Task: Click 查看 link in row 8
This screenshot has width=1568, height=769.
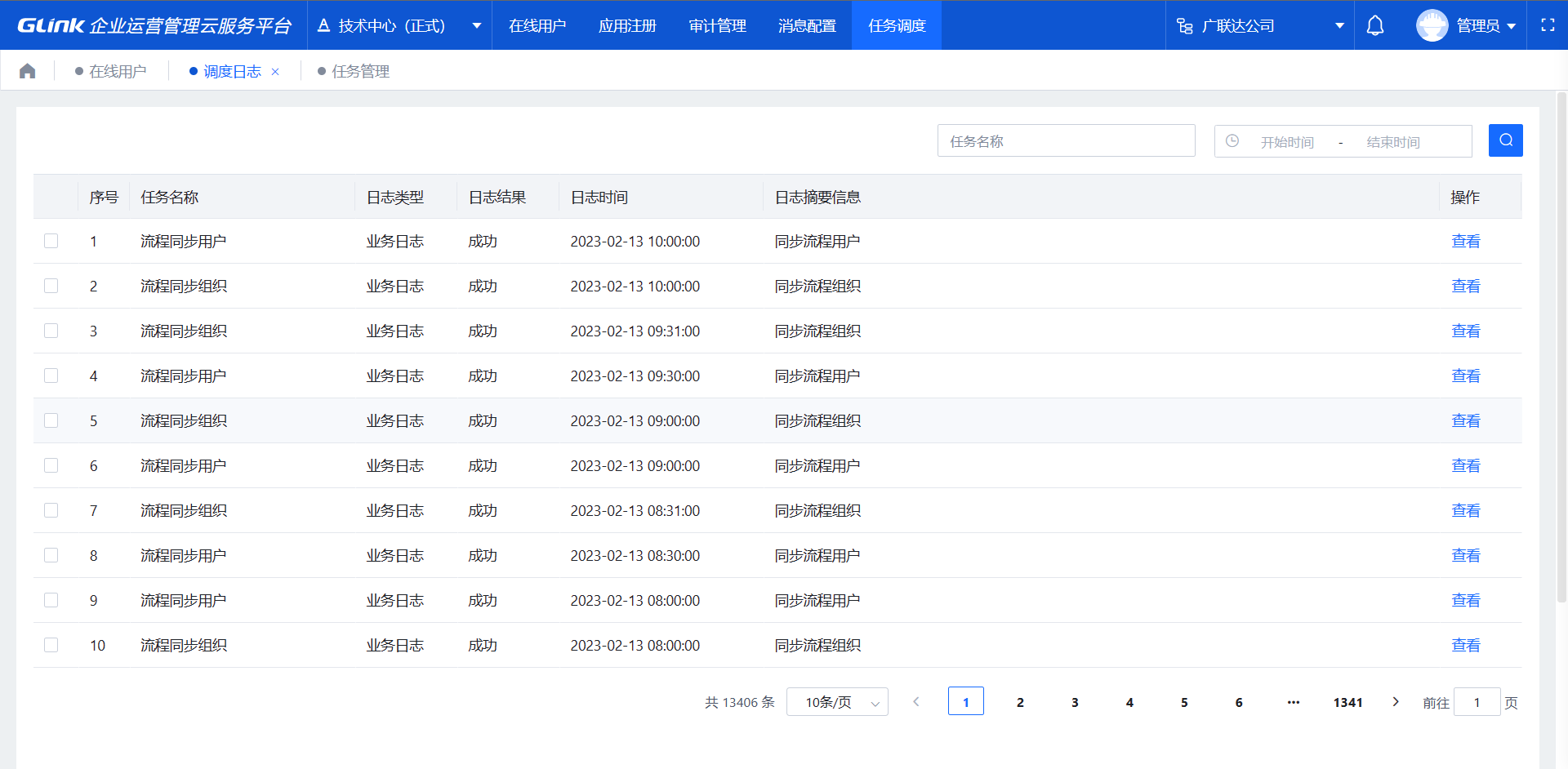Action: click(1466, 555)
